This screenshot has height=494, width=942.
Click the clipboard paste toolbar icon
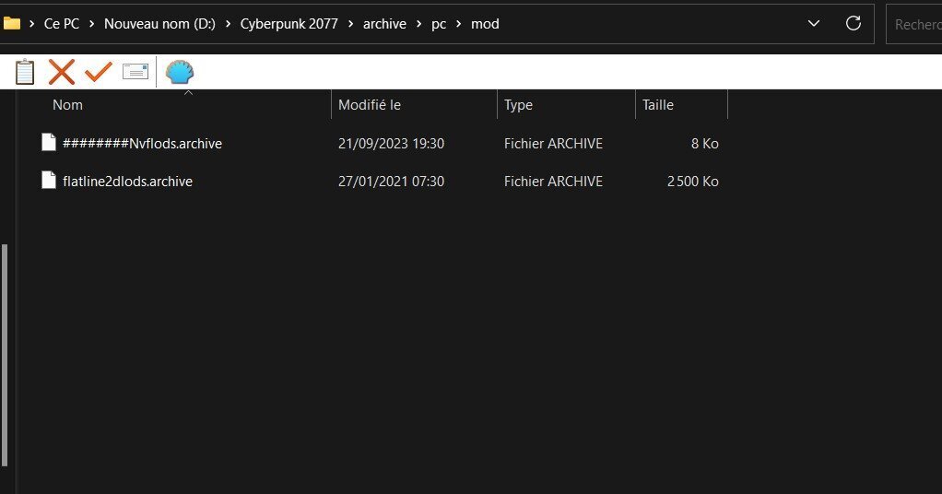tap(25, 71)
